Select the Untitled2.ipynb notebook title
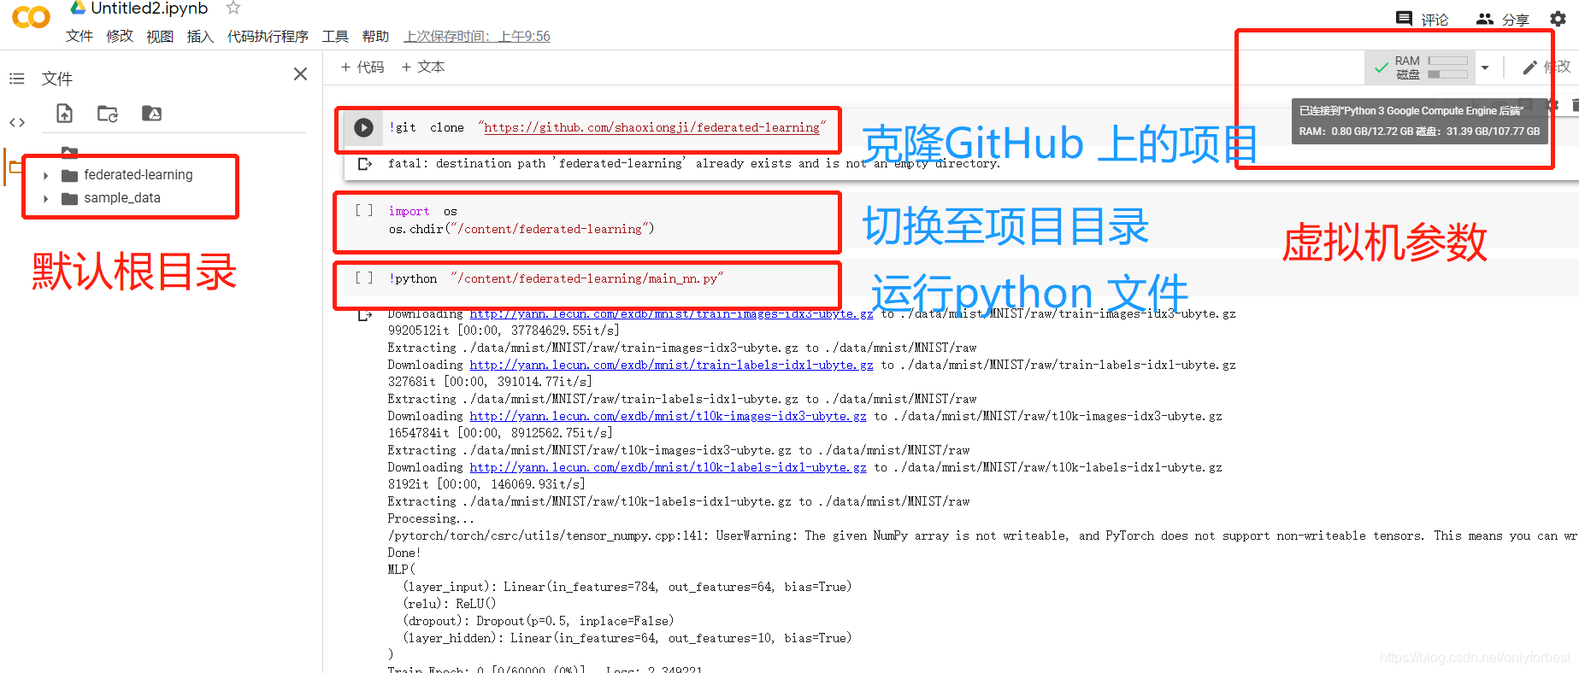Viewport: 1579px width, 673px height. (149, 8)
